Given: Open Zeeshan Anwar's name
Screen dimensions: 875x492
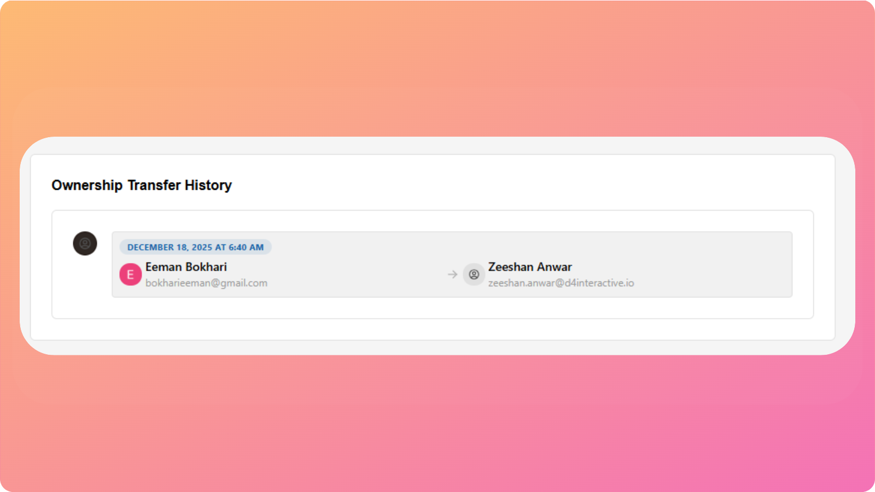Looking at the screenshot, I should tap(530, 267).
